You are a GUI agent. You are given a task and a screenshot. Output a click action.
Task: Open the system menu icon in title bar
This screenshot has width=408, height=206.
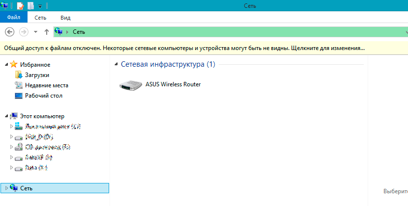(x=5, y=6)
